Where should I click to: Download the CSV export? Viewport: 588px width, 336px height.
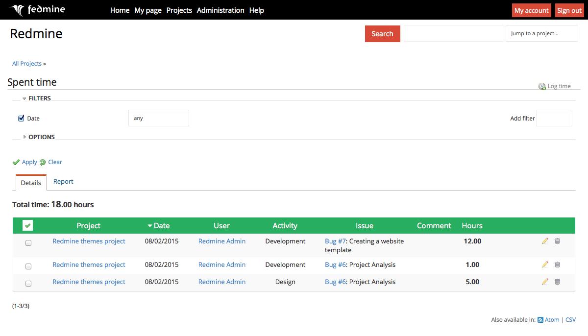(x=570, y=320)
